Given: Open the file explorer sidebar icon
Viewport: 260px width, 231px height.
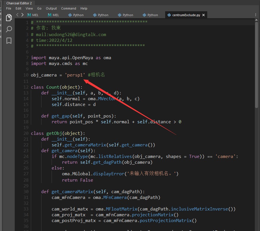Looking at the screenshot, I should (9, 18).
